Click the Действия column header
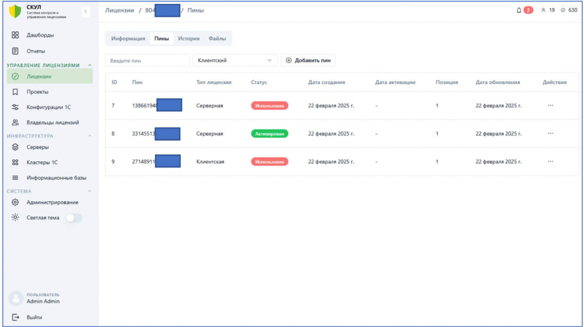The height and width of the screenshot is (327, 584). click(554, 82)
